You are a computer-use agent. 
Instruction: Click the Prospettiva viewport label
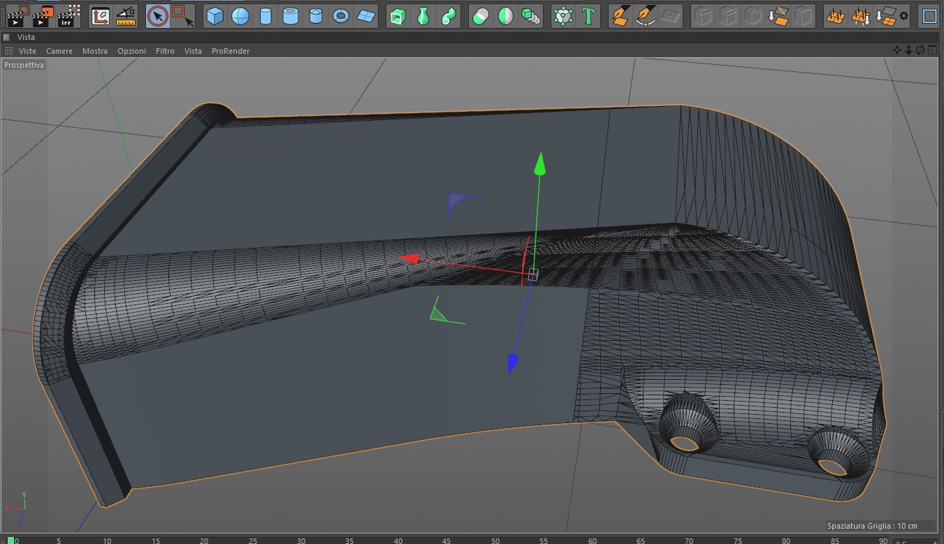coord(24,65)
